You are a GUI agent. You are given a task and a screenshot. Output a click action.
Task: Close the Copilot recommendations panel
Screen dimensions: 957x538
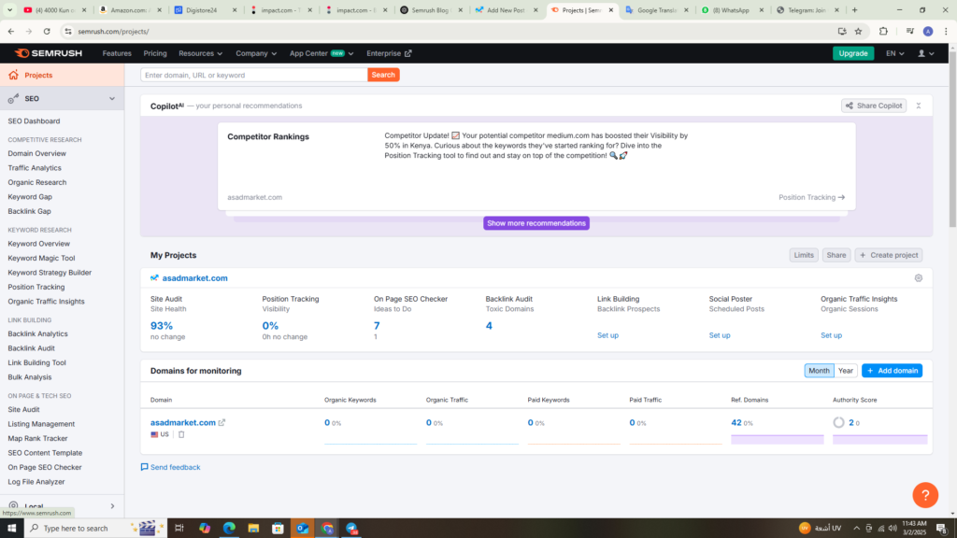[x=918, y=106]
